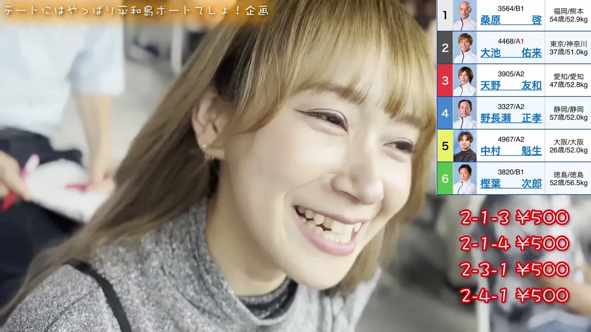The width and height of the screenshot is (591, 332).
Task: Select white lane number 1 cell
Action: pyautogui.click(x=445, y=15)
